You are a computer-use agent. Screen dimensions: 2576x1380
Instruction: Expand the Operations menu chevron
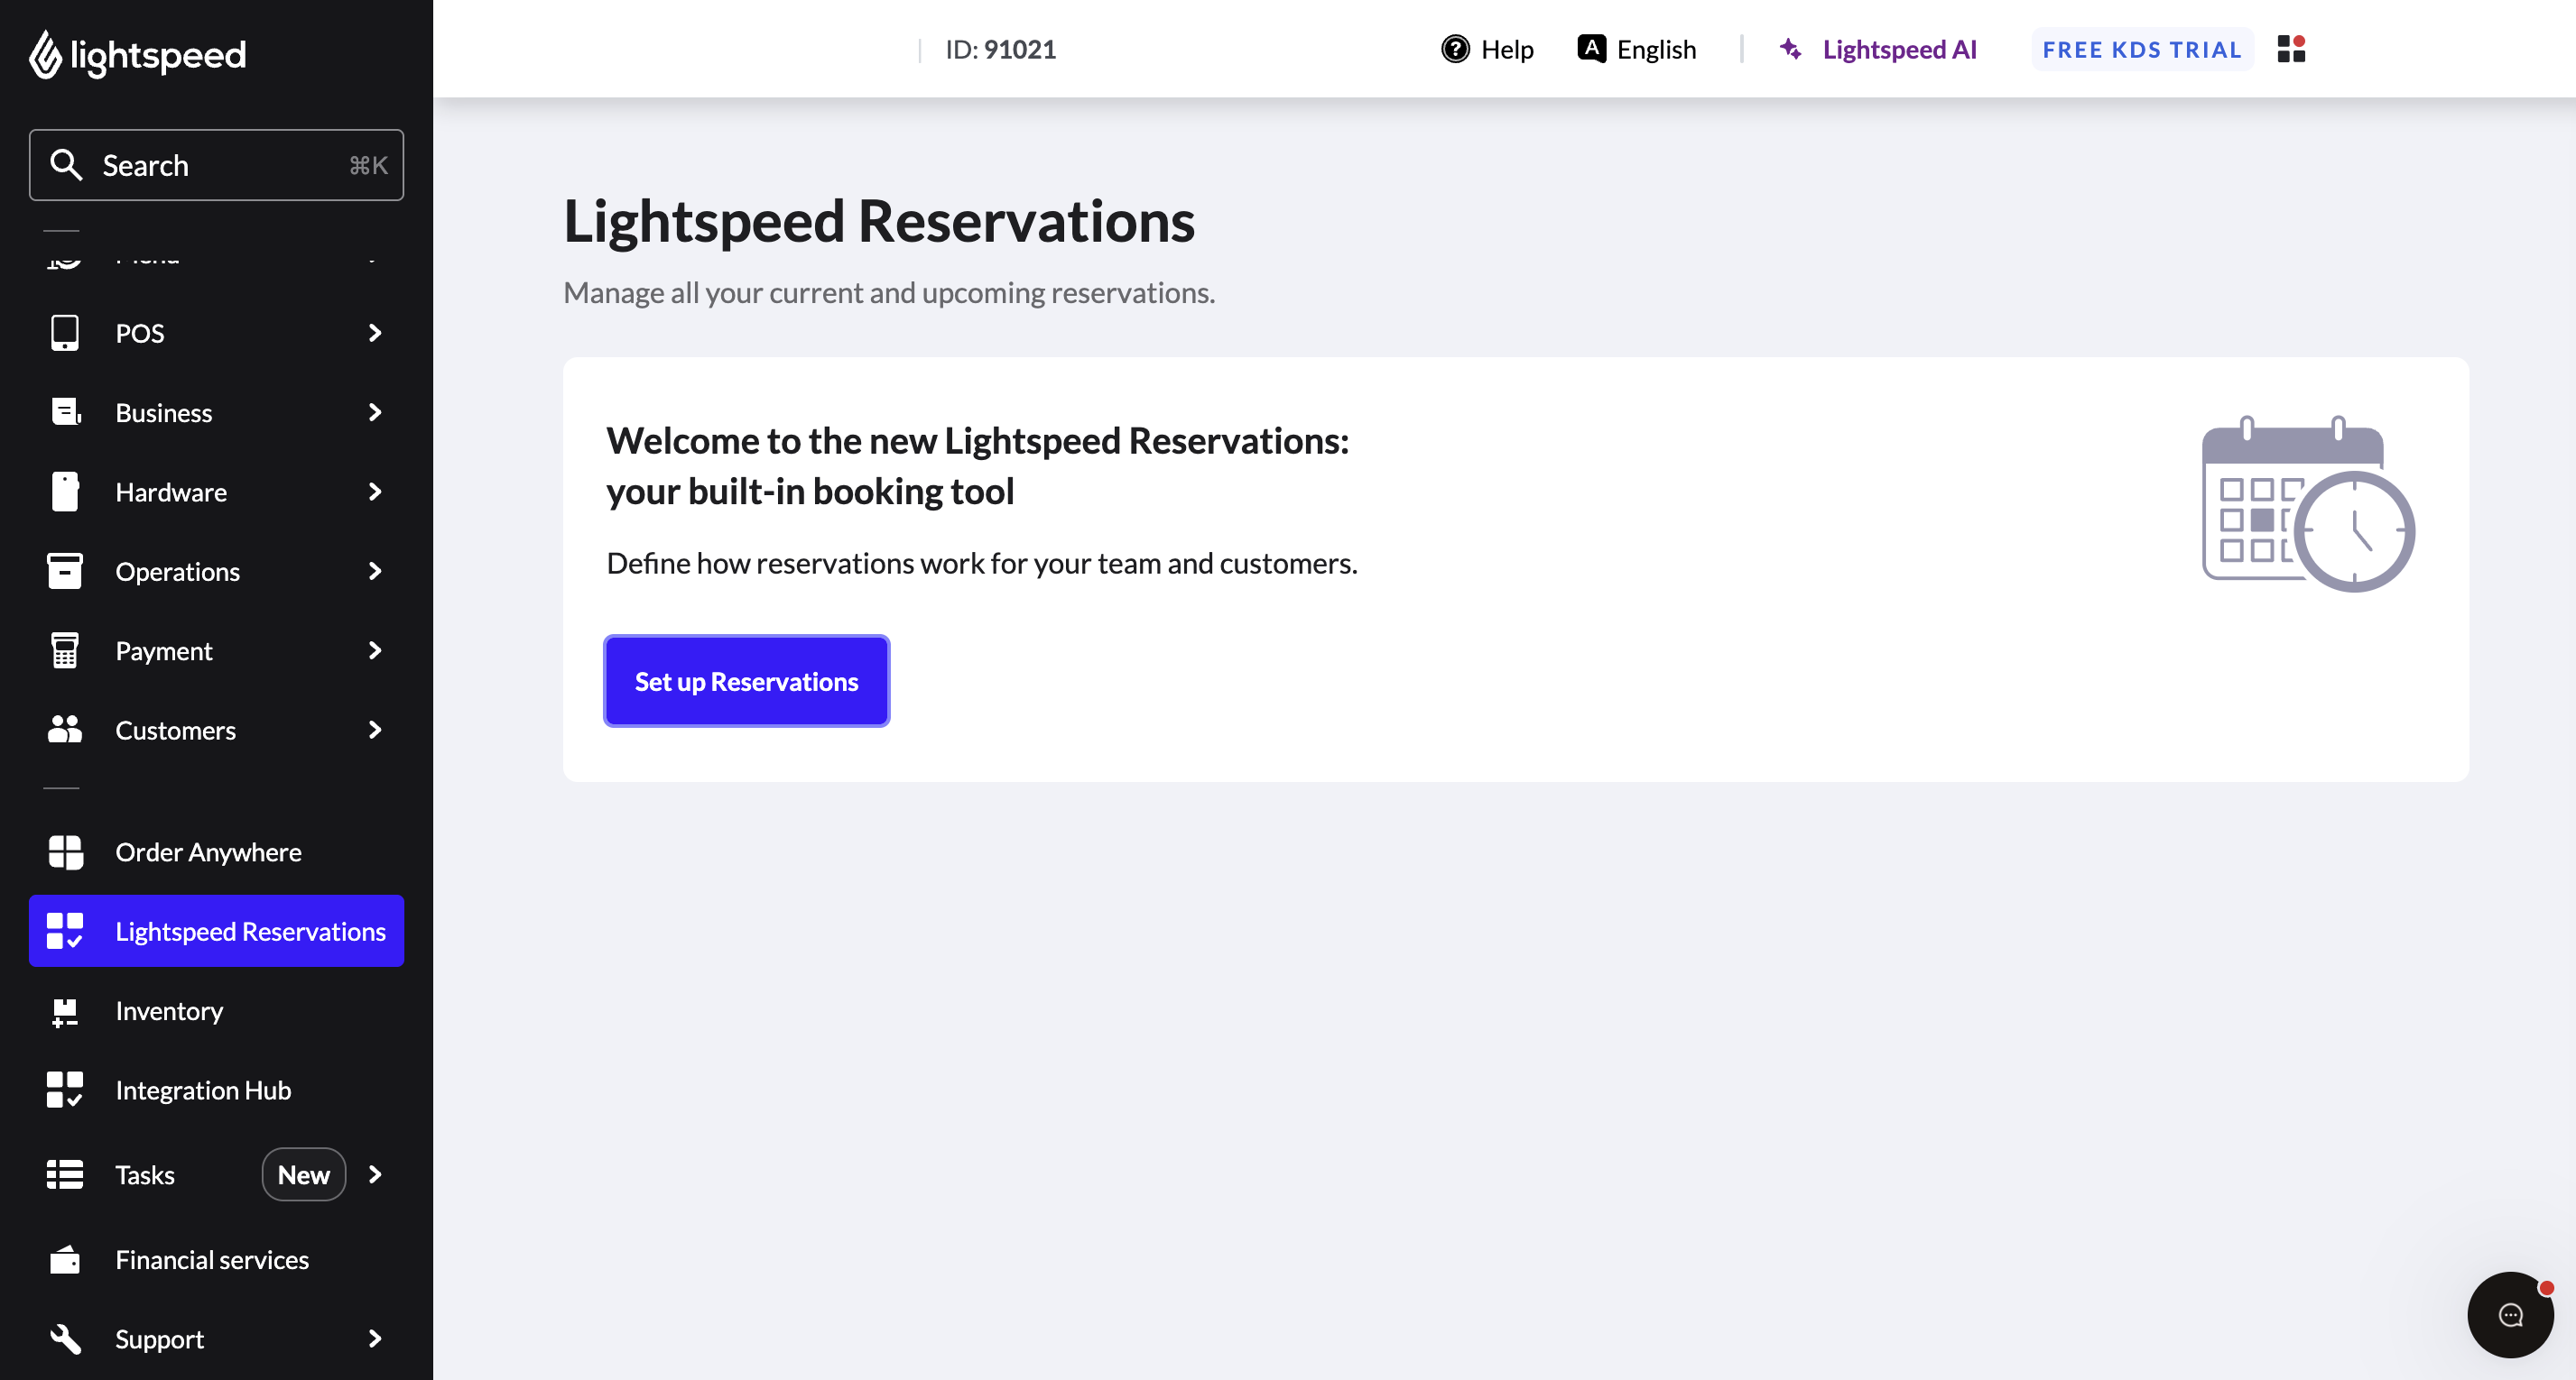pos(375,571)
